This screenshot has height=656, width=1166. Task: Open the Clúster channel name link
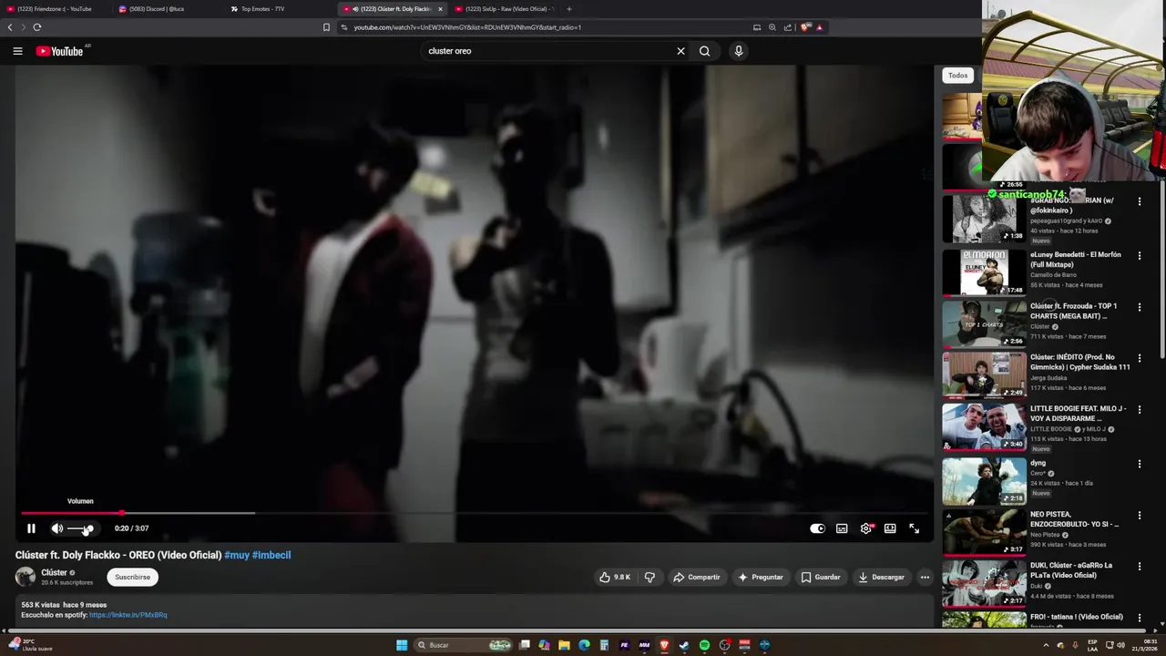pyautogui.click(x=54, y=572)
